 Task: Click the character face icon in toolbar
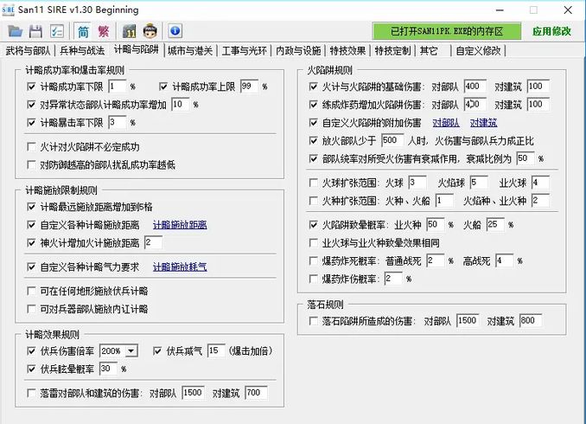[x=151, y=32]
